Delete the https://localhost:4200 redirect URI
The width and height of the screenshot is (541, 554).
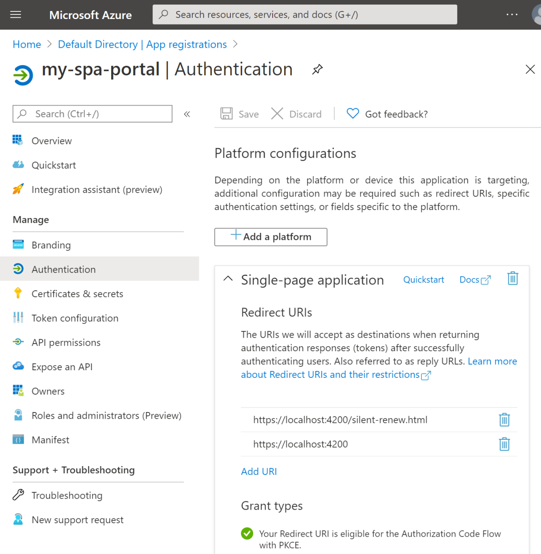(x=504, y=444)
